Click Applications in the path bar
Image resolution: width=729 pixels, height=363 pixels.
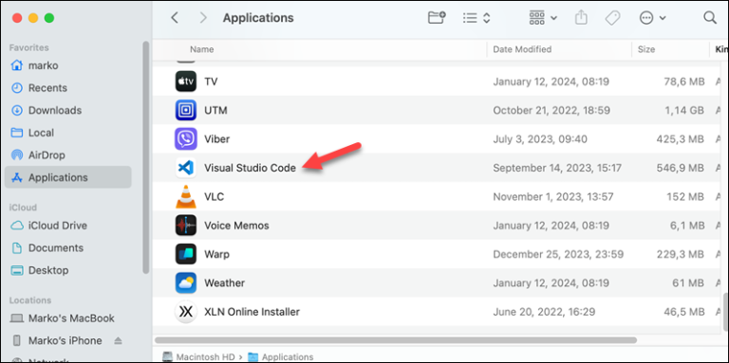[288, 357]
